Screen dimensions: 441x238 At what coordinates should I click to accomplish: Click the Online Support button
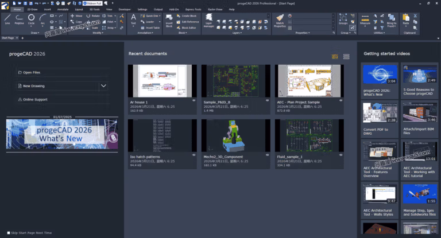pos(63,99)
